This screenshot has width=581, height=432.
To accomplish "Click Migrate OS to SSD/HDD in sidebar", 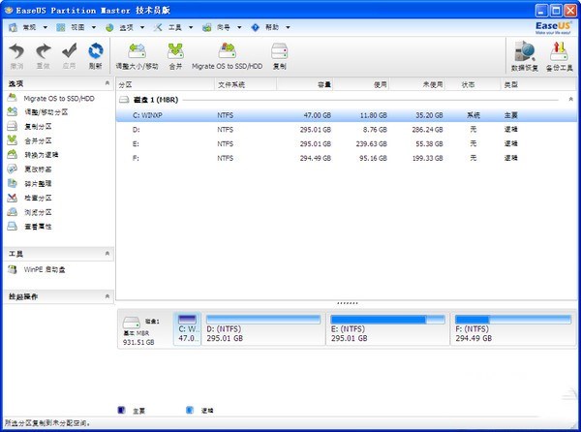I will (x=60, y=99).
